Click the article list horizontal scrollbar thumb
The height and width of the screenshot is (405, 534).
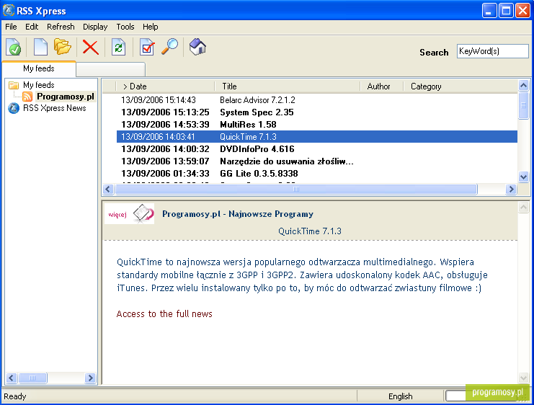click(x=296, y=189)
